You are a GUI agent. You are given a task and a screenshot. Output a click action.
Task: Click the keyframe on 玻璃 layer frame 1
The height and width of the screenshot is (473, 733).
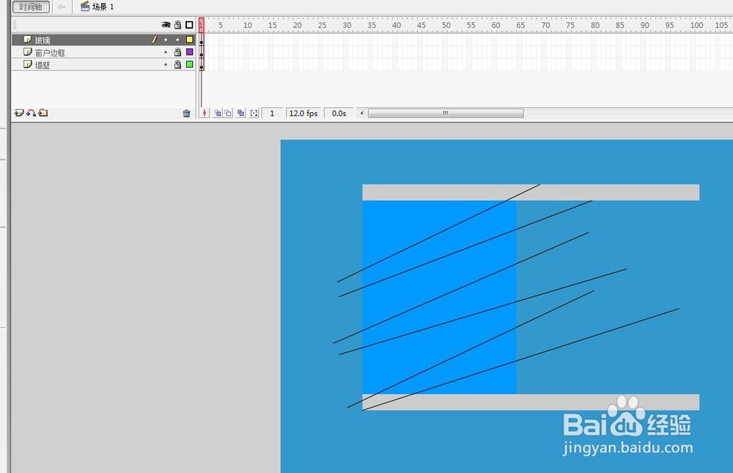202,41
